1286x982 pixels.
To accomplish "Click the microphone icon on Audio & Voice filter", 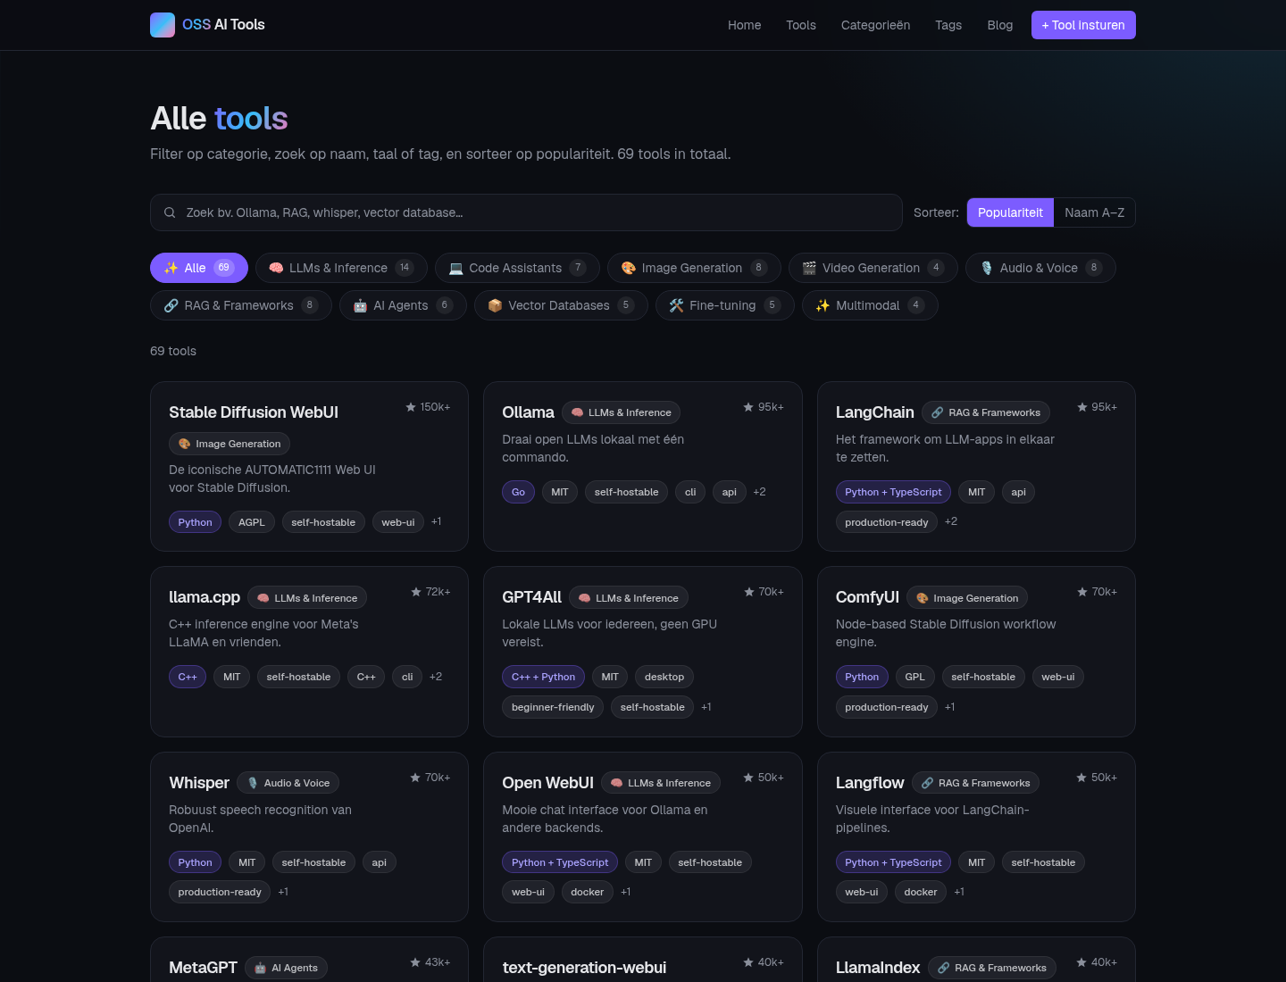I will [x=987, y=268].
